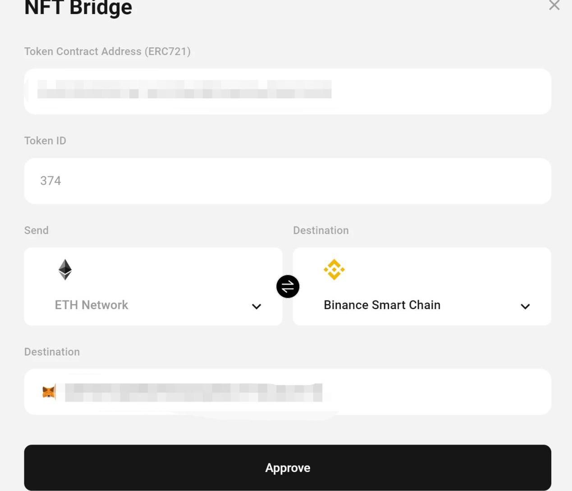Expand the chevron beside ETH Network
The height and width of the screenshot is (491, 572).
(256, 306)
